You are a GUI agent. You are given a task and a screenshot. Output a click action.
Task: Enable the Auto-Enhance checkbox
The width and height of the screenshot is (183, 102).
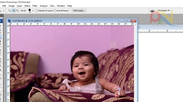click(55, 11)
